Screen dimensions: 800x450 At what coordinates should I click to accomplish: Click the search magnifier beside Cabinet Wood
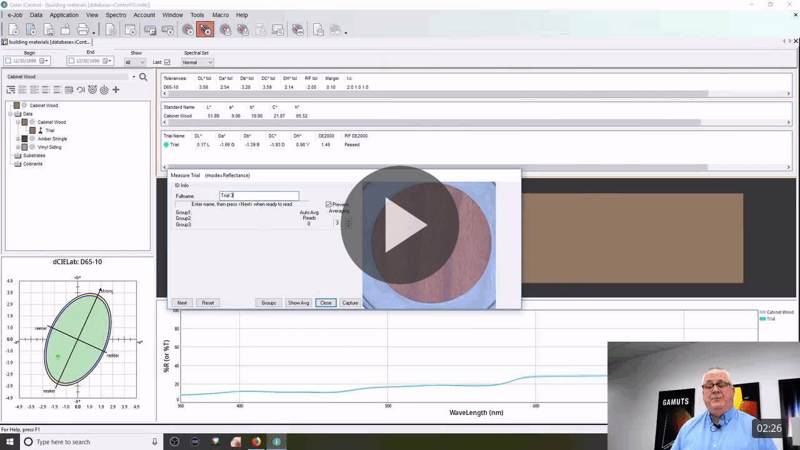[143, 77]
